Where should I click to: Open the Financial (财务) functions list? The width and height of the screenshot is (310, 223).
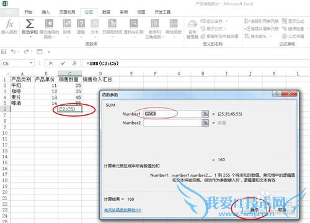click(67, 28)
